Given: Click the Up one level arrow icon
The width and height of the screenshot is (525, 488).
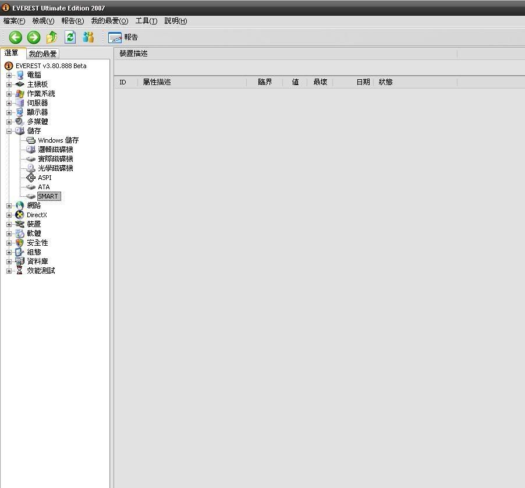Looking at the screenshot, I should [x=52, y=37].
